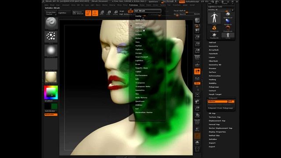
Task: Open the Standard brush thumbnail
Action: coord(51,23)
